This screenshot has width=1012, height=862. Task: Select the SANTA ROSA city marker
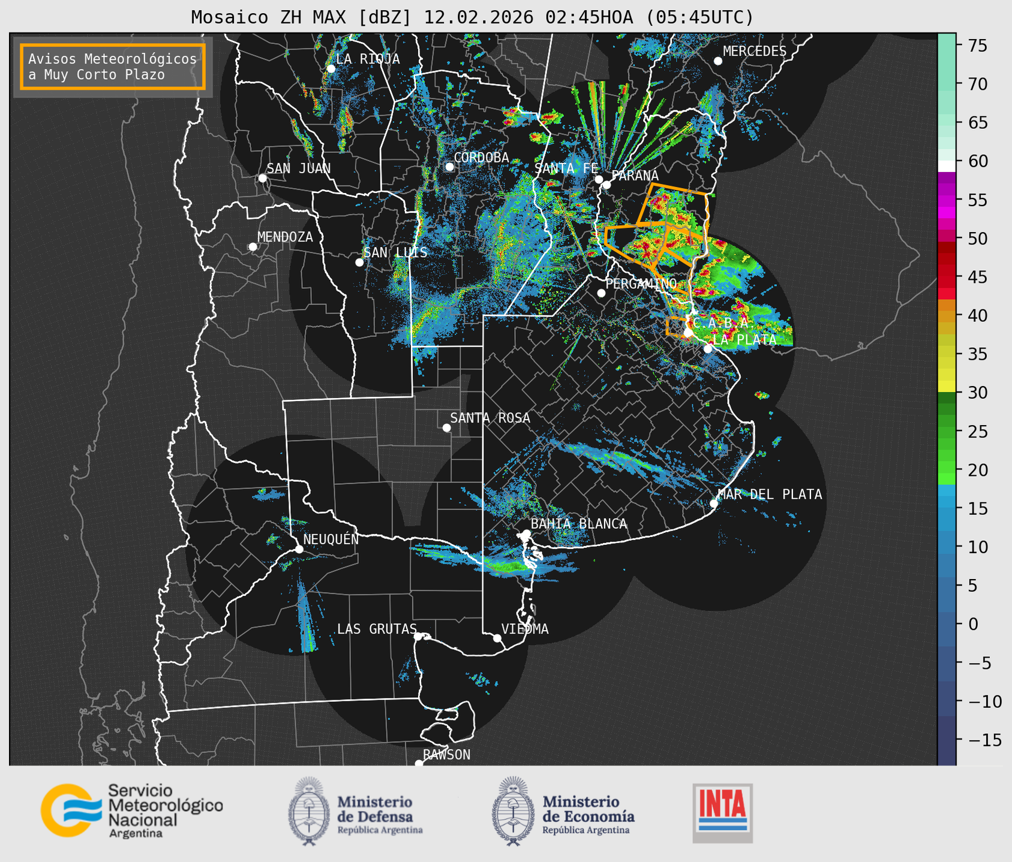(446, 428)
